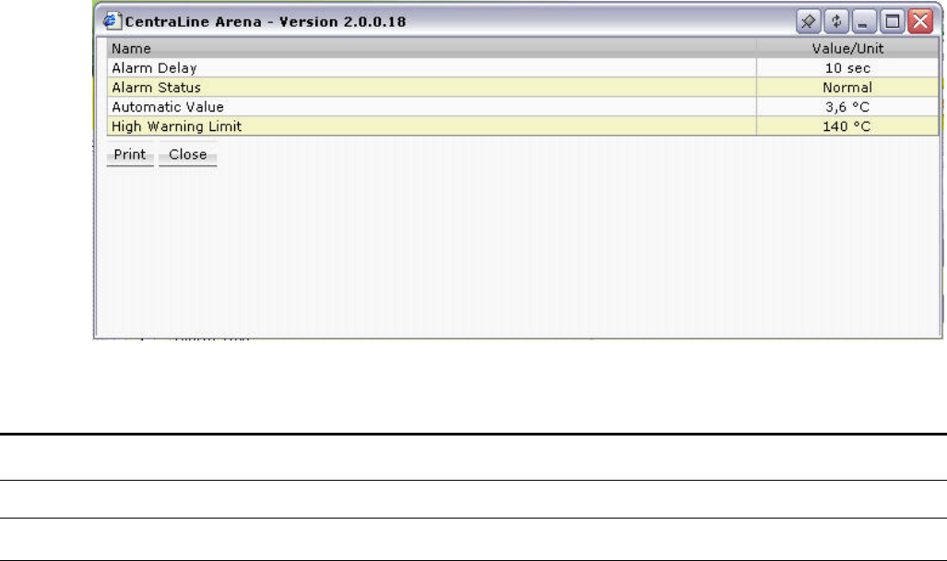Screen dimensions: 947x561
Task: Select the Value/Unit column header
Action: pyautogui.click(x=847, y=48)
